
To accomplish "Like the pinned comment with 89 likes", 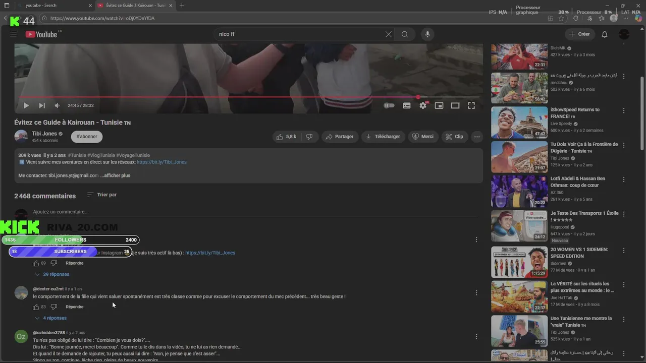I will coord(36,263).
